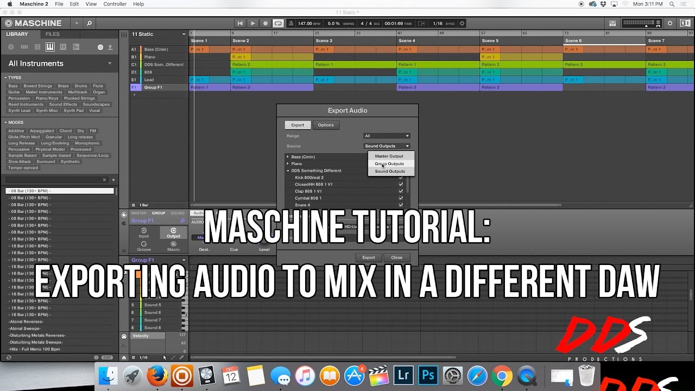Switch to the LIBRARY browser tab

(17, 34)
